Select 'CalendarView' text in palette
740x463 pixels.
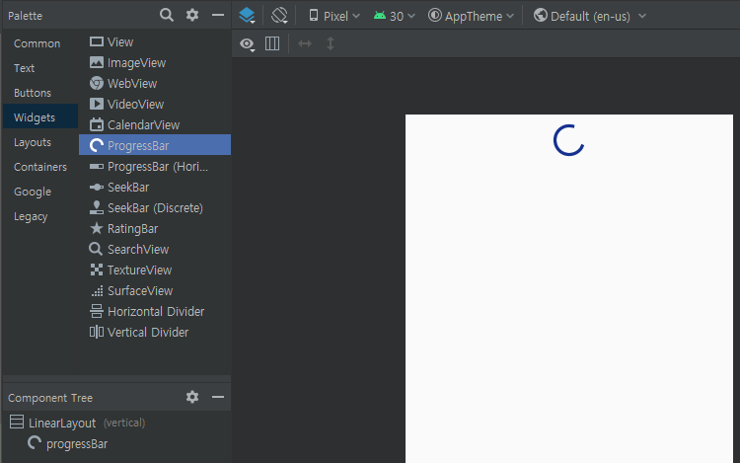tap(143, 125)
